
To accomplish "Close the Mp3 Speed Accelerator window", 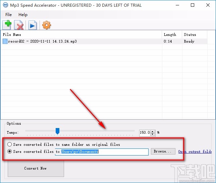I will coord(208,5).
